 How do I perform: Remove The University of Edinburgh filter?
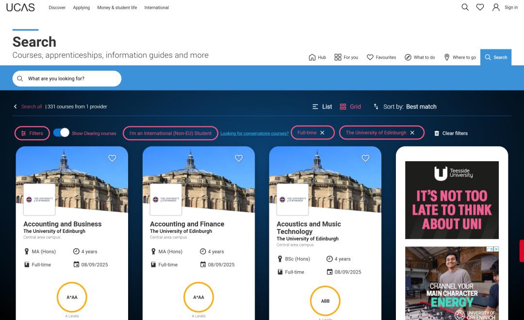pyautogui.click(x=412, y=133)
